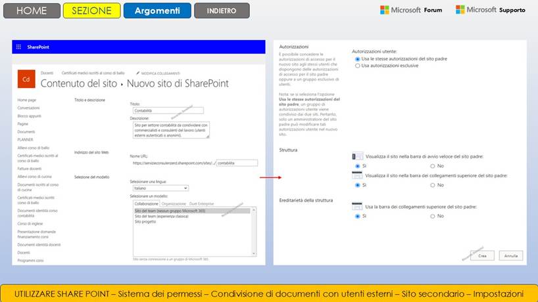Choose Sì for parent top link bar display
Image resolution: width=538 pixels, height=302 pixels.
tap(357, 185)
